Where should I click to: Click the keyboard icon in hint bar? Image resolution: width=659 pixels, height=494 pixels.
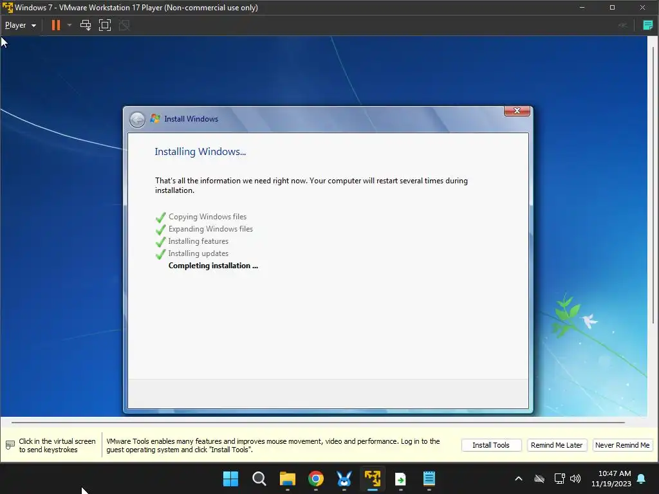10,445
